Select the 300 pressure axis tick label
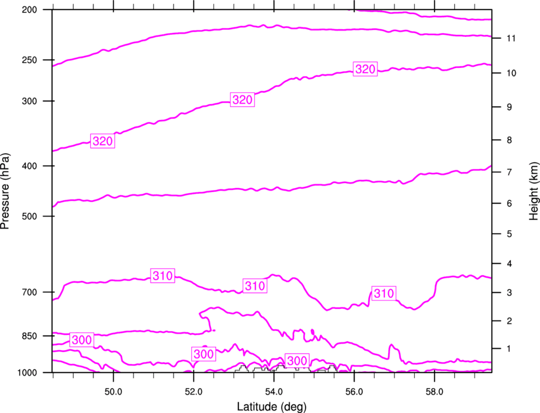Viewport: 540px width, 413px height. [30, 101]
